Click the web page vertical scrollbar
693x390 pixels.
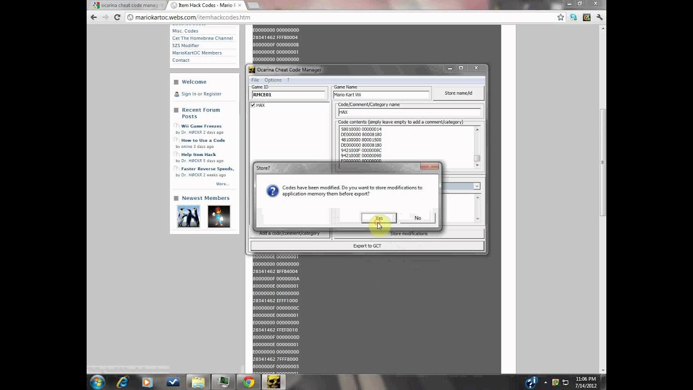[603, 162]
